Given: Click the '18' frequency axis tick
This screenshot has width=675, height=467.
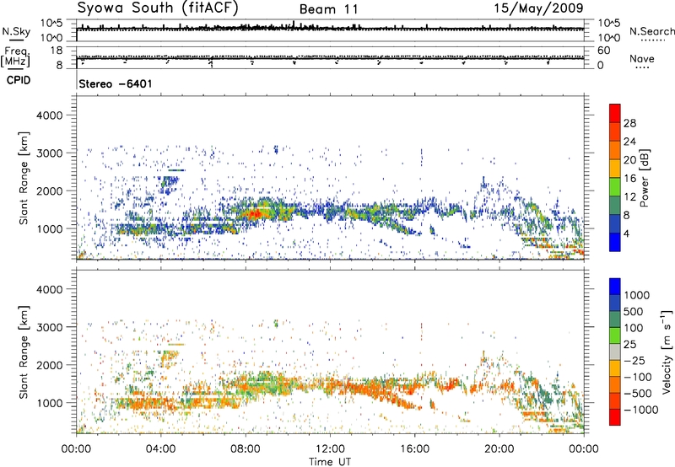Looking at the screenshot, I should click(x=57, y=51).
